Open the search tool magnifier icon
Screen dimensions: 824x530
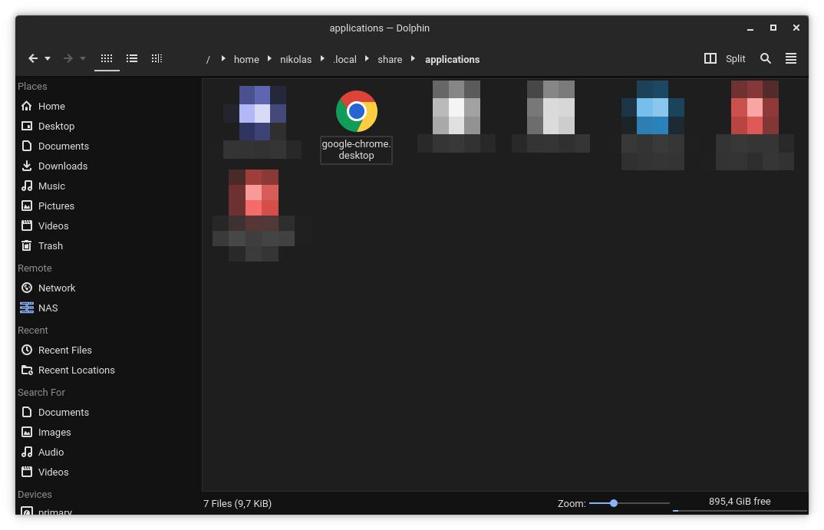coord(765,58)
